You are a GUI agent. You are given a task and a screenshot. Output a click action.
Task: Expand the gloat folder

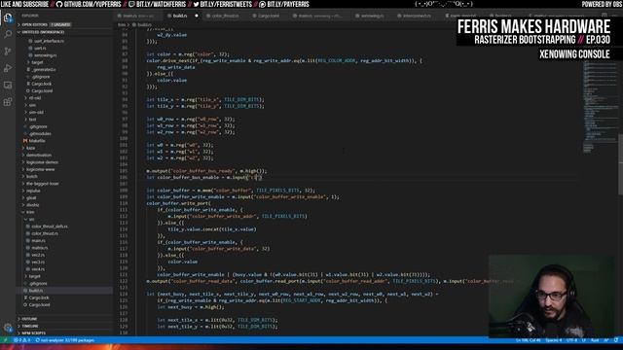point(31,198)
